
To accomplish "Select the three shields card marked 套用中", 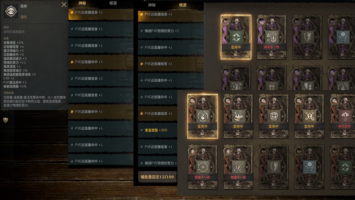I will click(309, 116).
